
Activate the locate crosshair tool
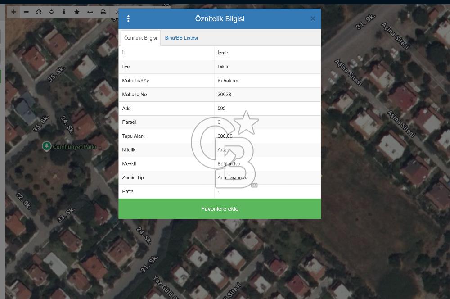[51, 12]
